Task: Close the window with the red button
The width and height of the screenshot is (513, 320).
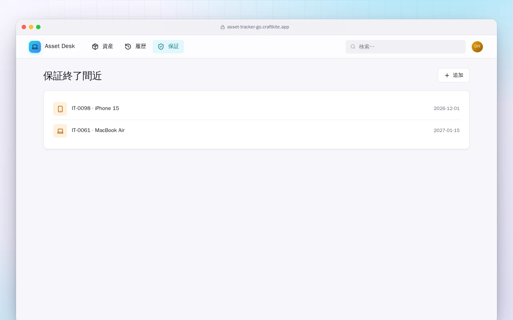Action: (24, 27)
